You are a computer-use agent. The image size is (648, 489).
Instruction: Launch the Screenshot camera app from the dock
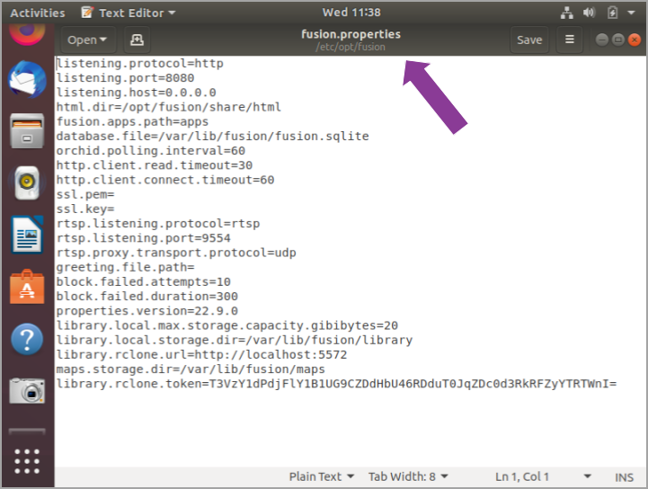tap(27, 391)
